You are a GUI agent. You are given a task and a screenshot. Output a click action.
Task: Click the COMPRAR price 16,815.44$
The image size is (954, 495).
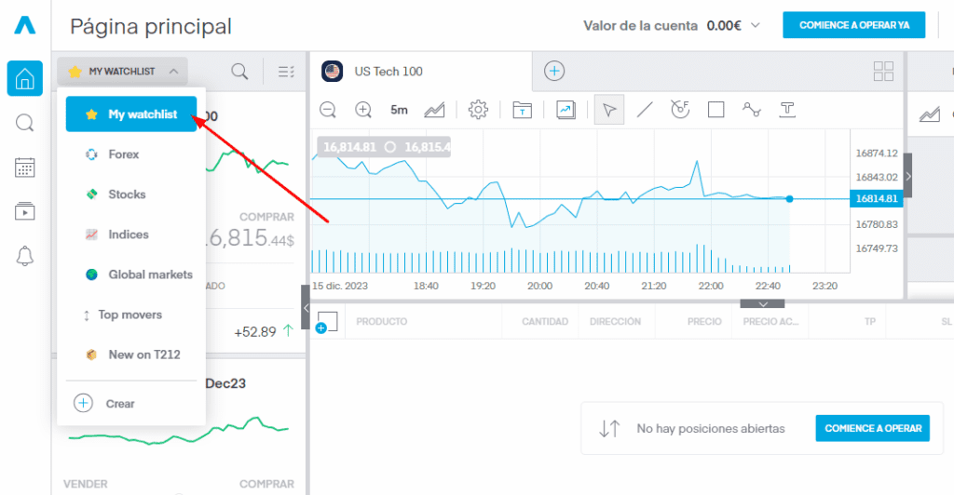251,238
